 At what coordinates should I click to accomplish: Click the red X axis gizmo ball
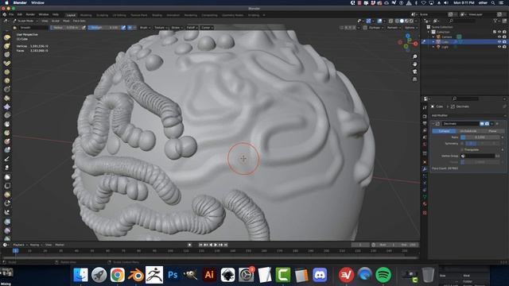415,44
